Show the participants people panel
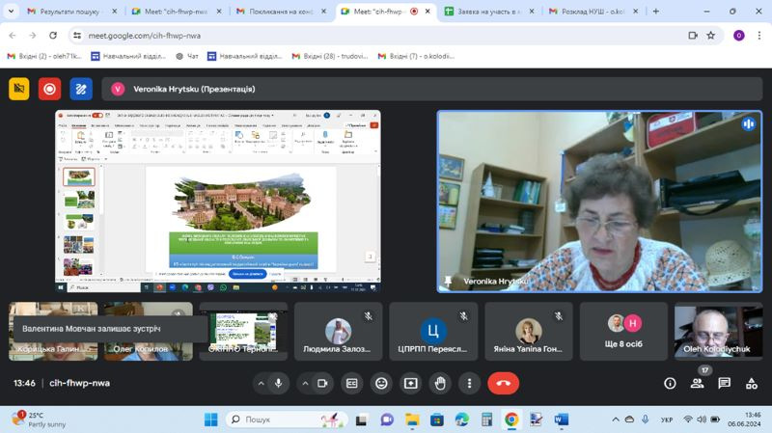Image resolution: width=772 pixels, height=433 pixels. (x=697, y=383)
